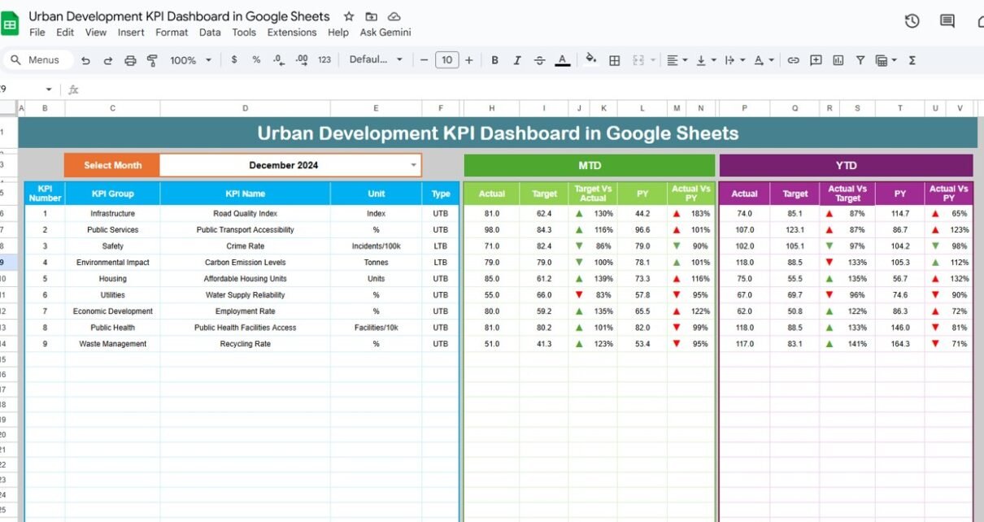Open the Extensions menu
This screenshot has width=984, height=522.
(x=292, y=33)
